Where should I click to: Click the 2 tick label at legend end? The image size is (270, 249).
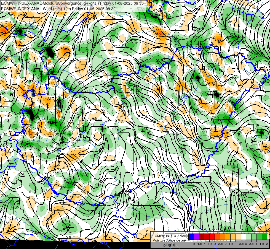[x=267, y=244]
